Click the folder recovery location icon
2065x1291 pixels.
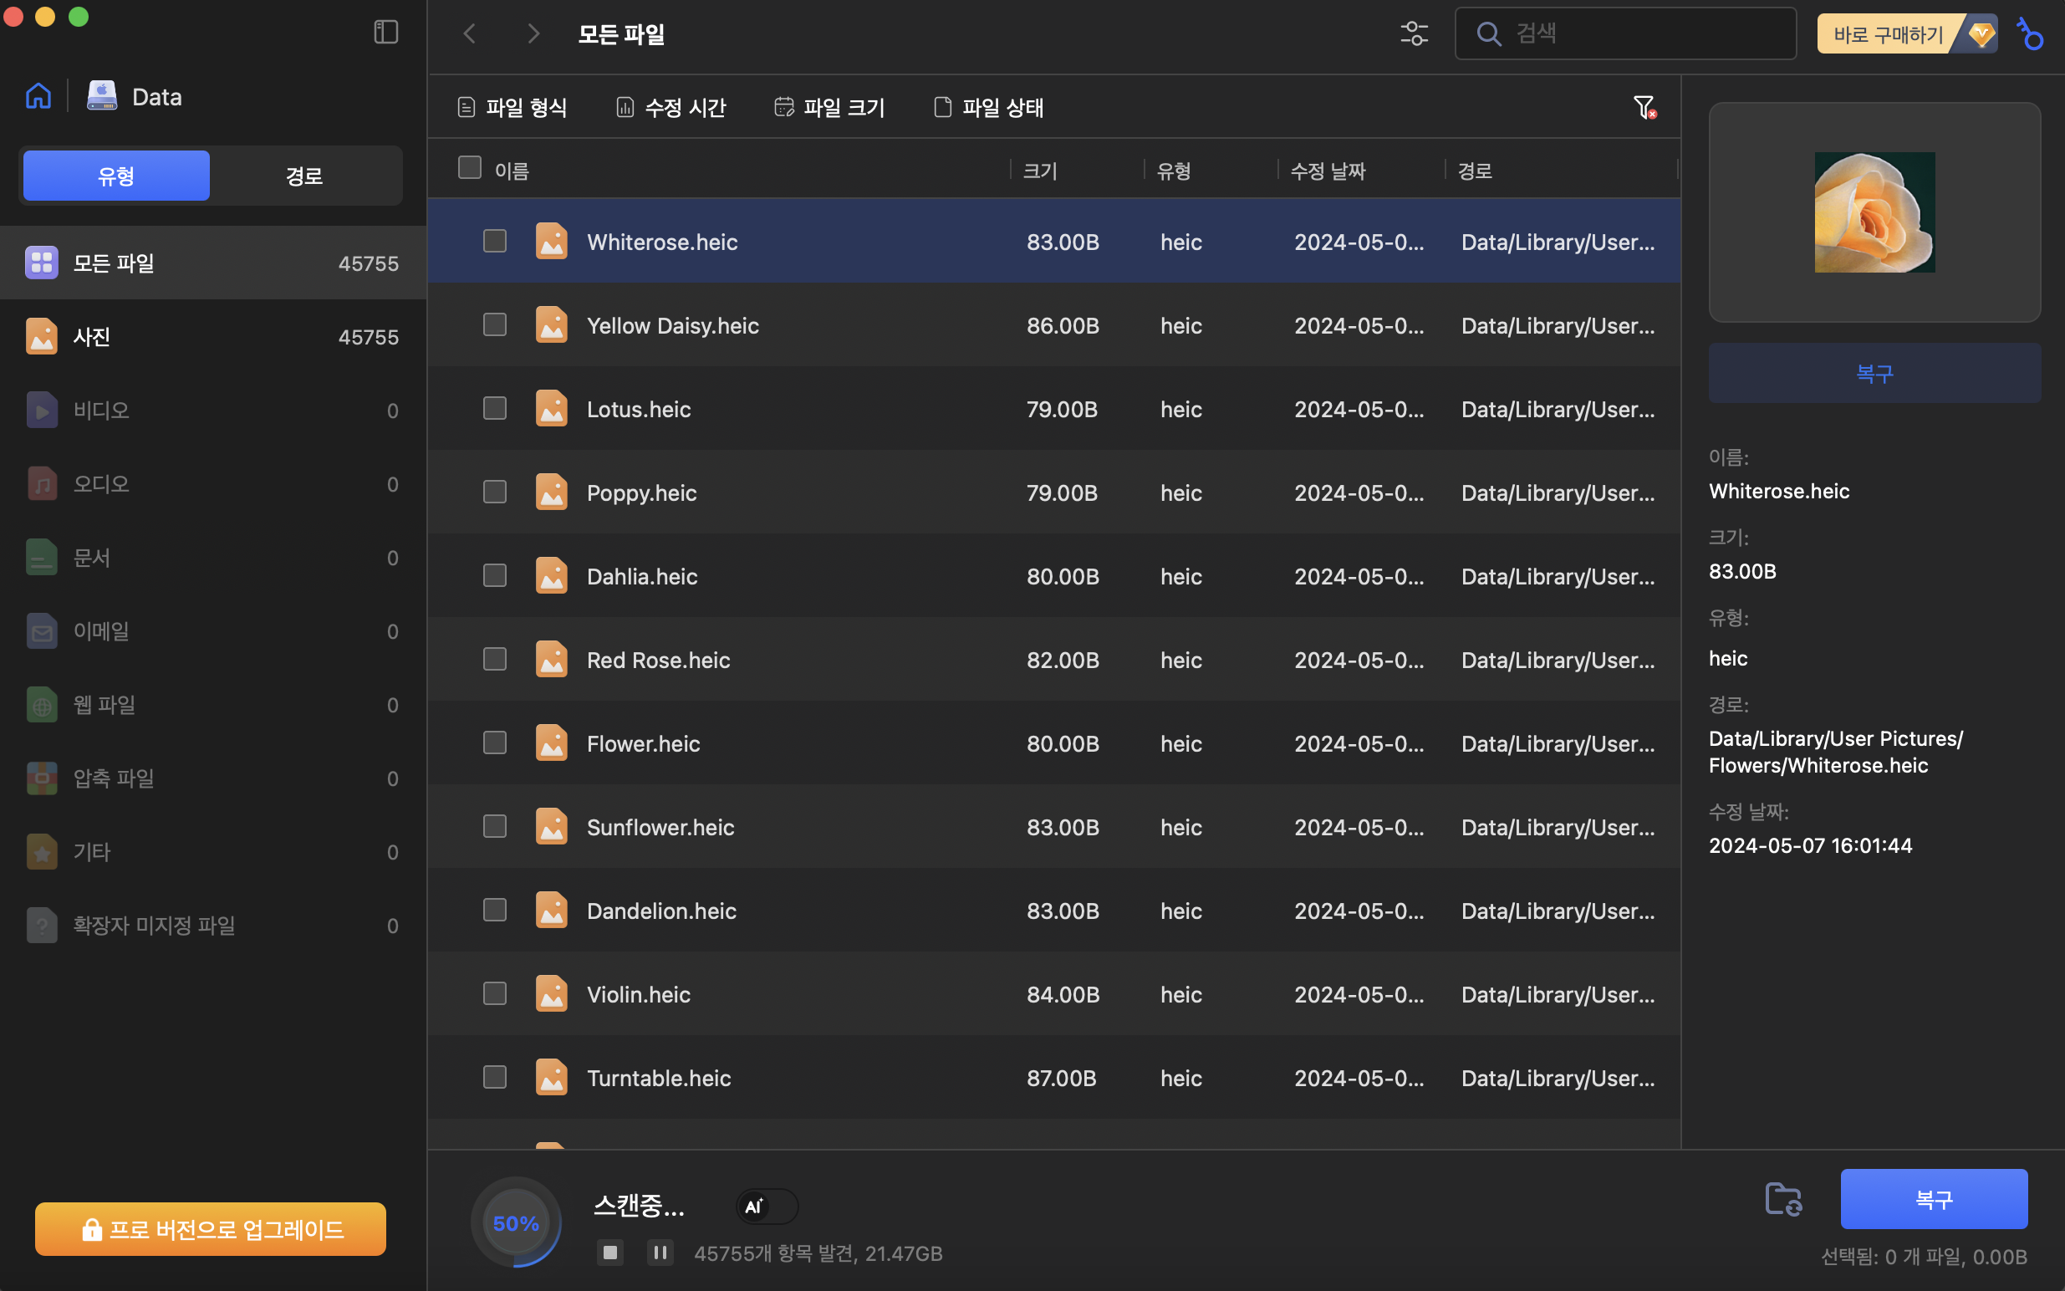(x=1783, y=1199)
